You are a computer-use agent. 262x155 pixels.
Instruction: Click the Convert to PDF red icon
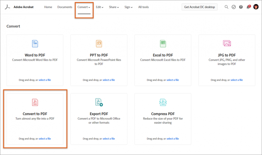pos(35,102)
